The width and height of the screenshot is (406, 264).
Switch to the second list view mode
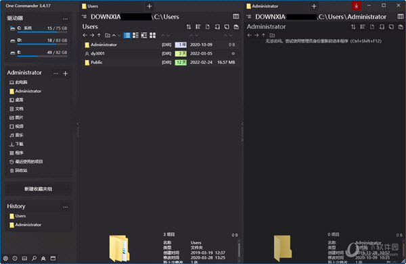point(135,35)
